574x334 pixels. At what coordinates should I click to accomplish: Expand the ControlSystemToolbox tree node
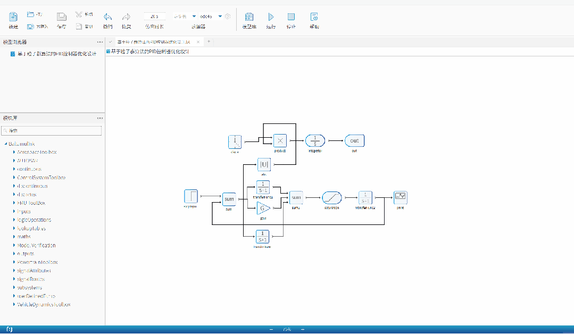(x=14, y=178)
